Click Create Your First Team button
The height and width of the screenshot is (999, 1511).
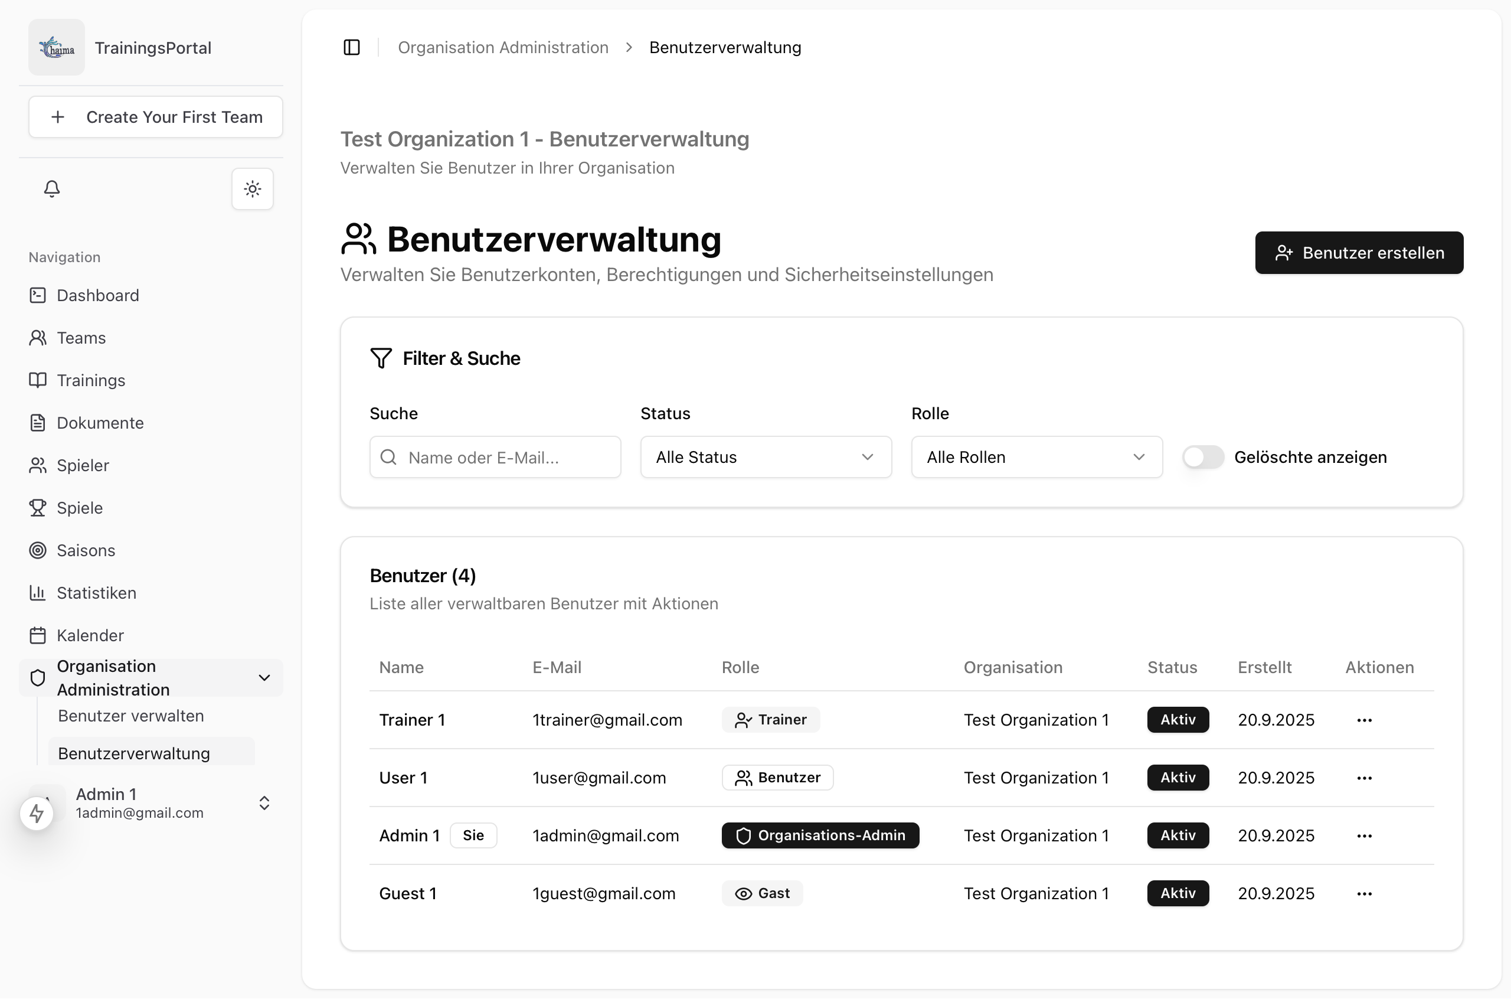(x=155, y=116)
